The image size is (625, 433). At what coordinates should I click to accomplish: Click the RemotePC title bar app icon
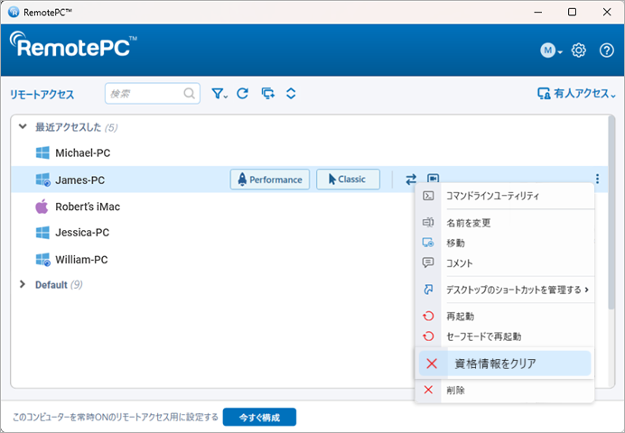[14, 12]
